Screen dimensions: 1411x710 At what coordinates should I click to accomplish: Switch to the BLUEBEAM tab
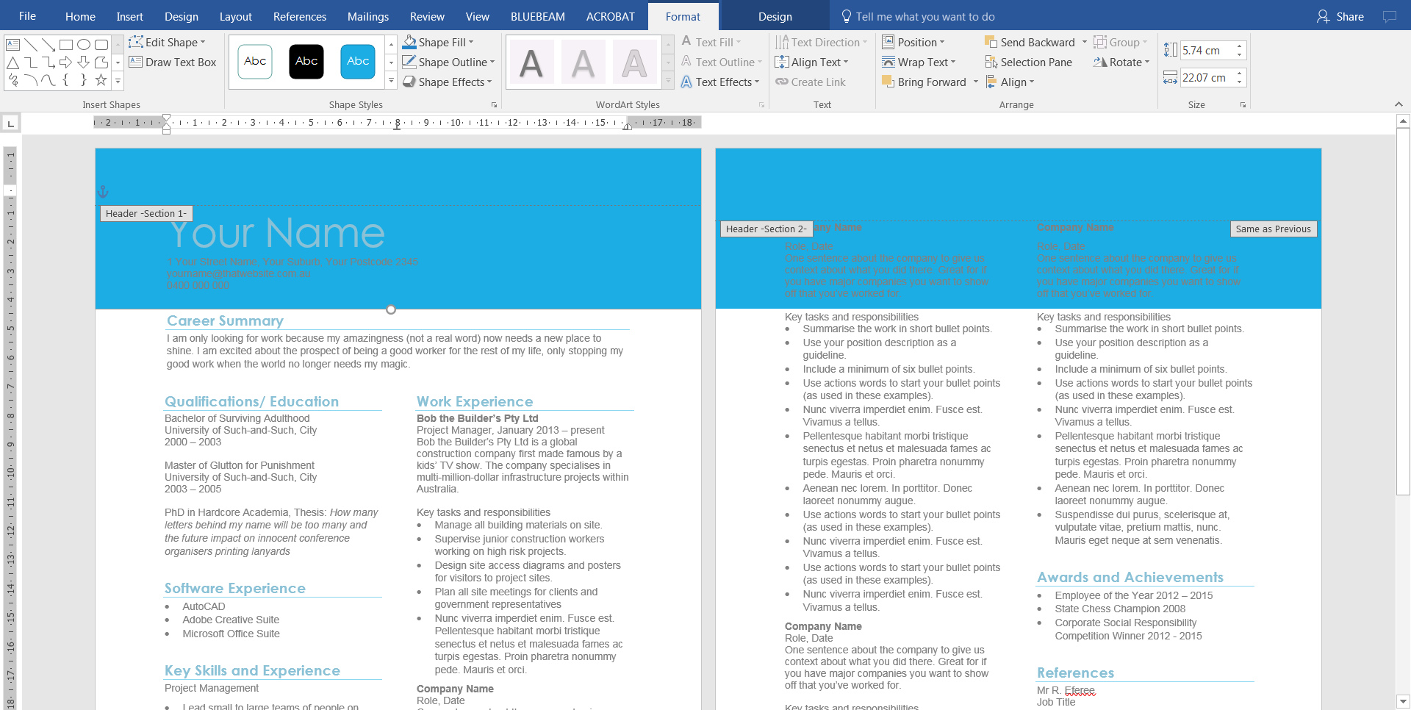point(537,16)
